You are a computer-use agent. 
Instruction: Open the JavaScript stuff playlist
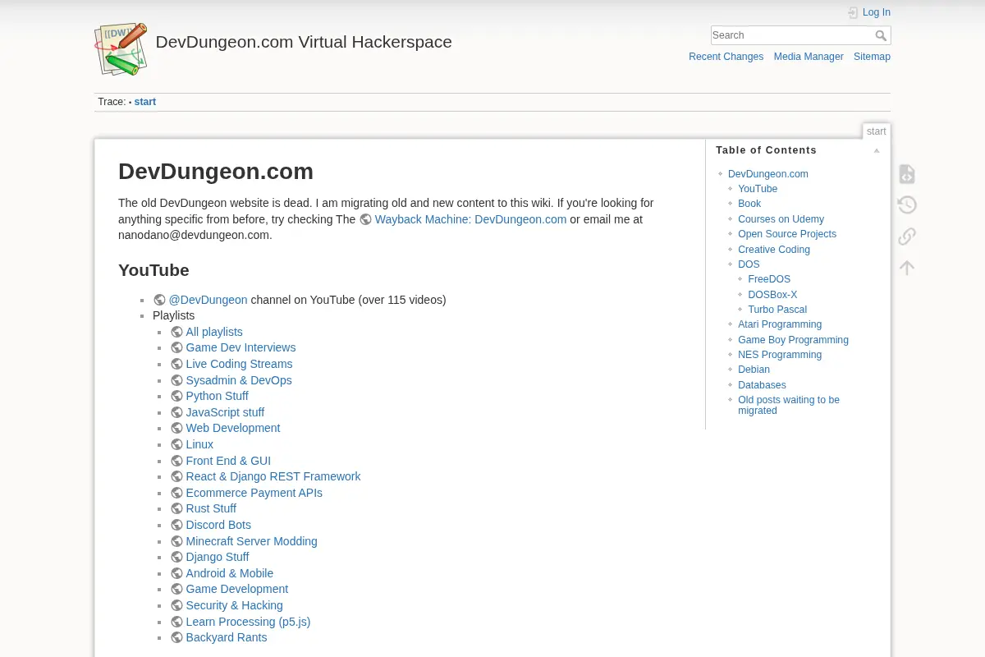coord(225,412)
